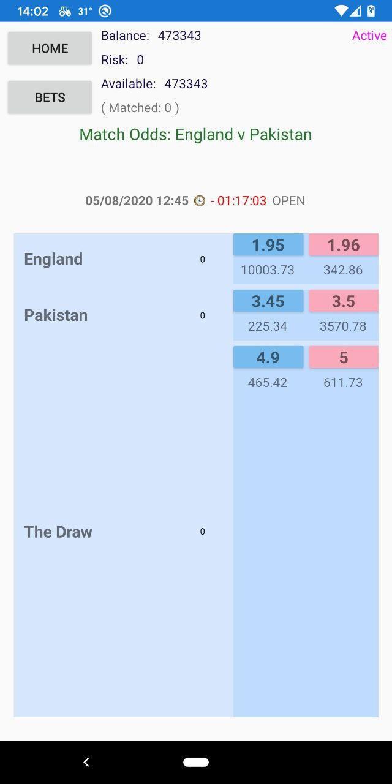Viewport: 392px width, 784px height.
Task: Tap the Pakistan runner name
Action: click(x=56, y=315)
